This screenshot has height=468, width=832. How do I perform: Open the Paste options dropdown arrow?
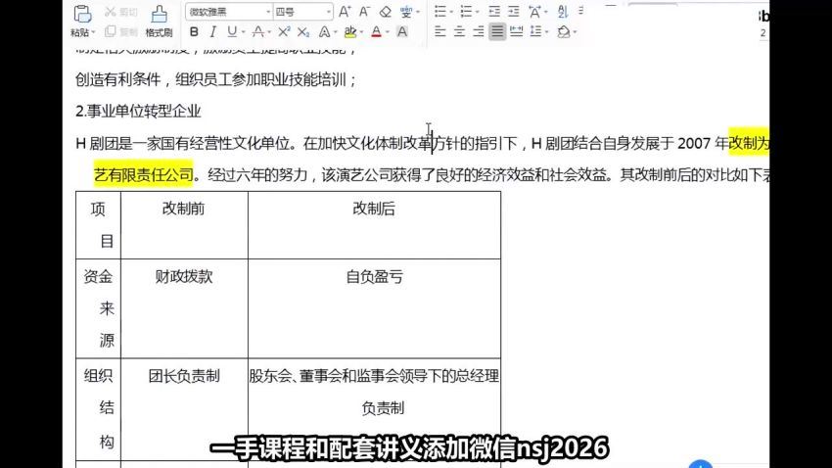[x=93, y=32]
